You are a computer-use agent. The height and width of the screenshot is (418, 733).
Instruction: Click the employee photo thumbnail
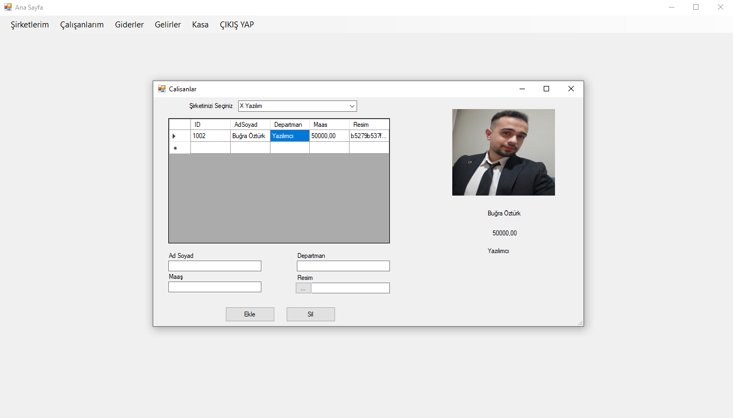pyautogui.click(x=503, y=153)
